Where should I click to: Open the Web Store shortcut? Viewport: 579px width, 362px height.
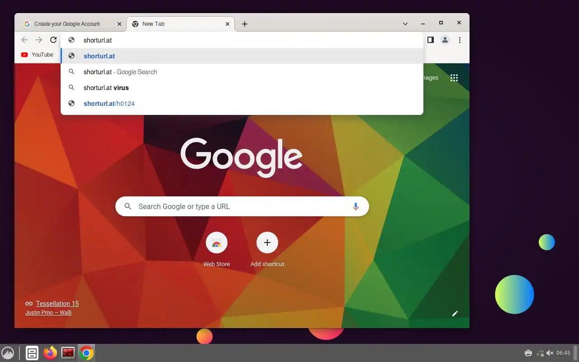tap(217, 250)
